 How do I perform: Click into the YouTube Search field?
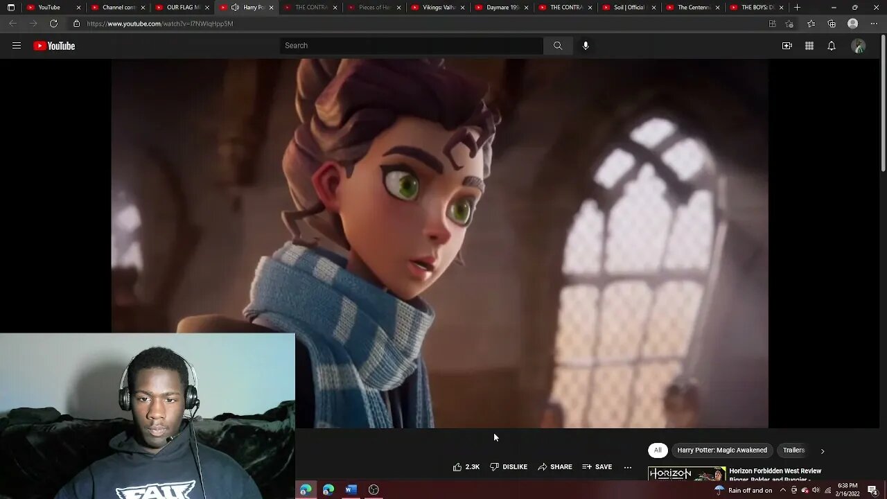412,46
